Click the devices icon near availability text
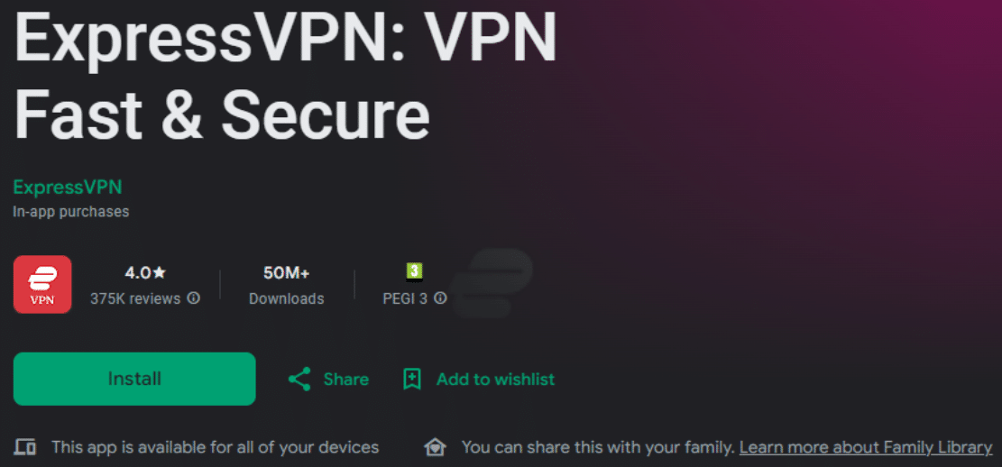Viewport: 1002px width, 467px height. coord(25,447)
